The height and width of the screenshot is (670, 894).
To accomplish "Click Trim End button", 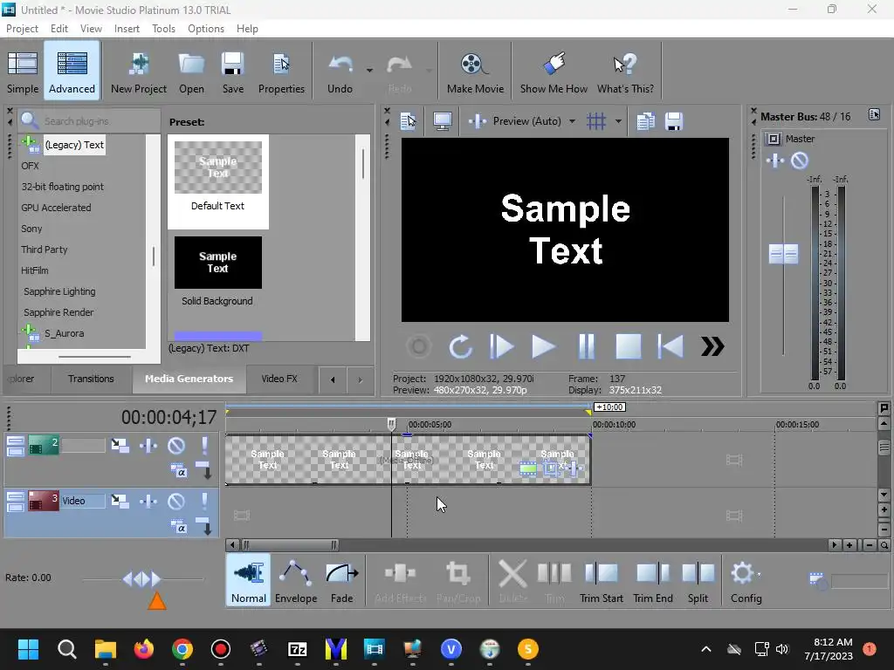I will click(x=653, y=581).
